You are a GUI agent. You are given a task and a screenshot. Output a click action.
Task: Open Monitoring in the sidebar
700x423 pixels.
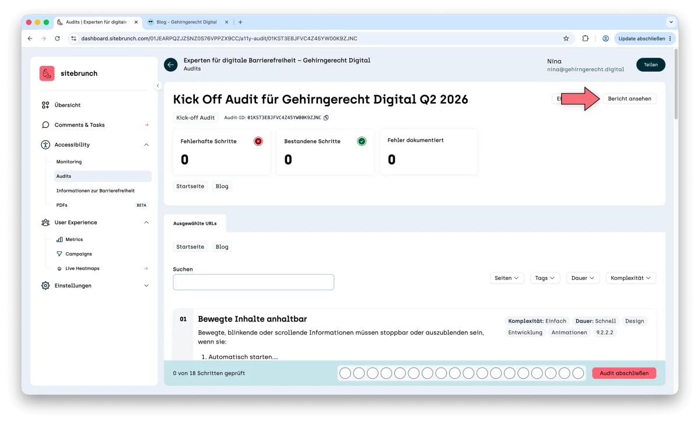tap(69, 162)
